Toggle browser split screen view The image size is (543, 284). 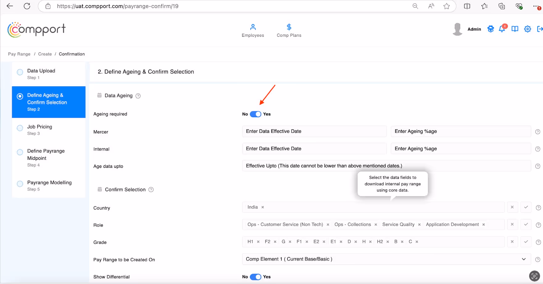pos(467,6)
